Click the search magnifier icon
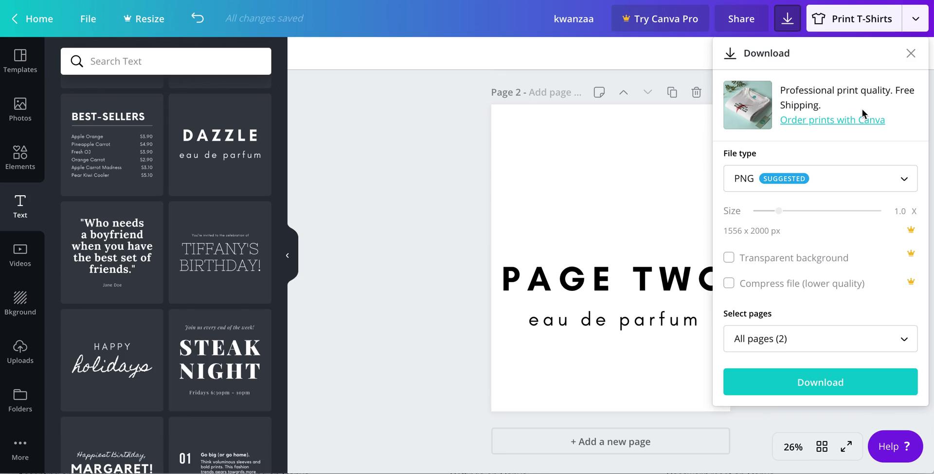The width and height of the screenshot is (934, 474). 77,61
